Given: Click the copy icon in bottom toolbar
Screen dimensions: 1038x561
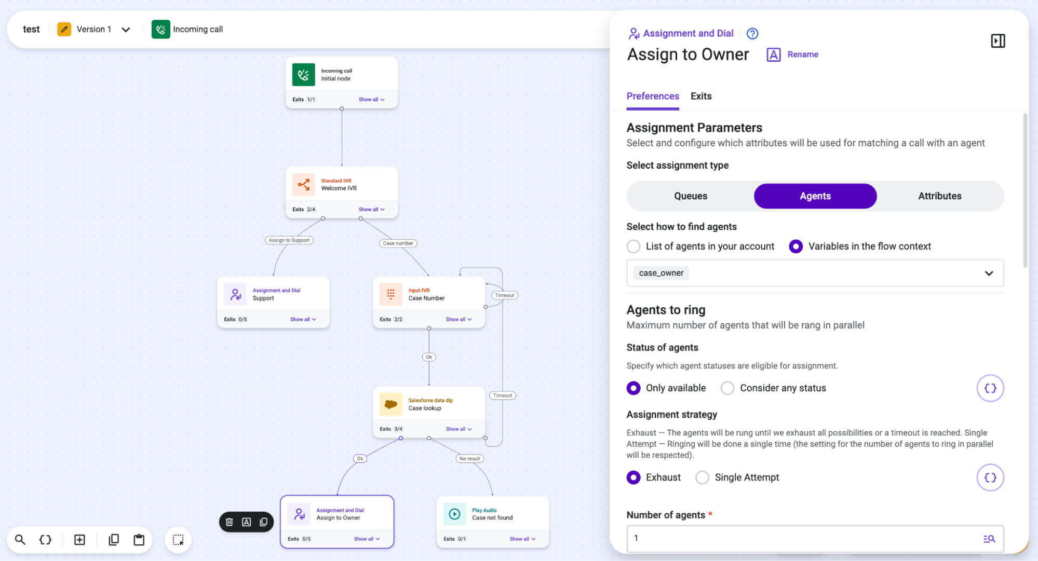Looking at the screenshot, I should tap(114, 540).
